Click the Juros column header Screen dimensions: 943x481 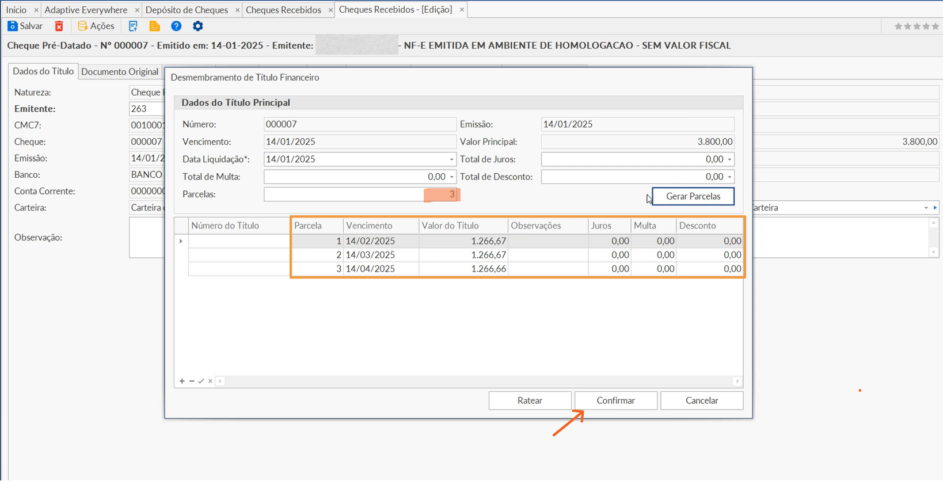610,226
